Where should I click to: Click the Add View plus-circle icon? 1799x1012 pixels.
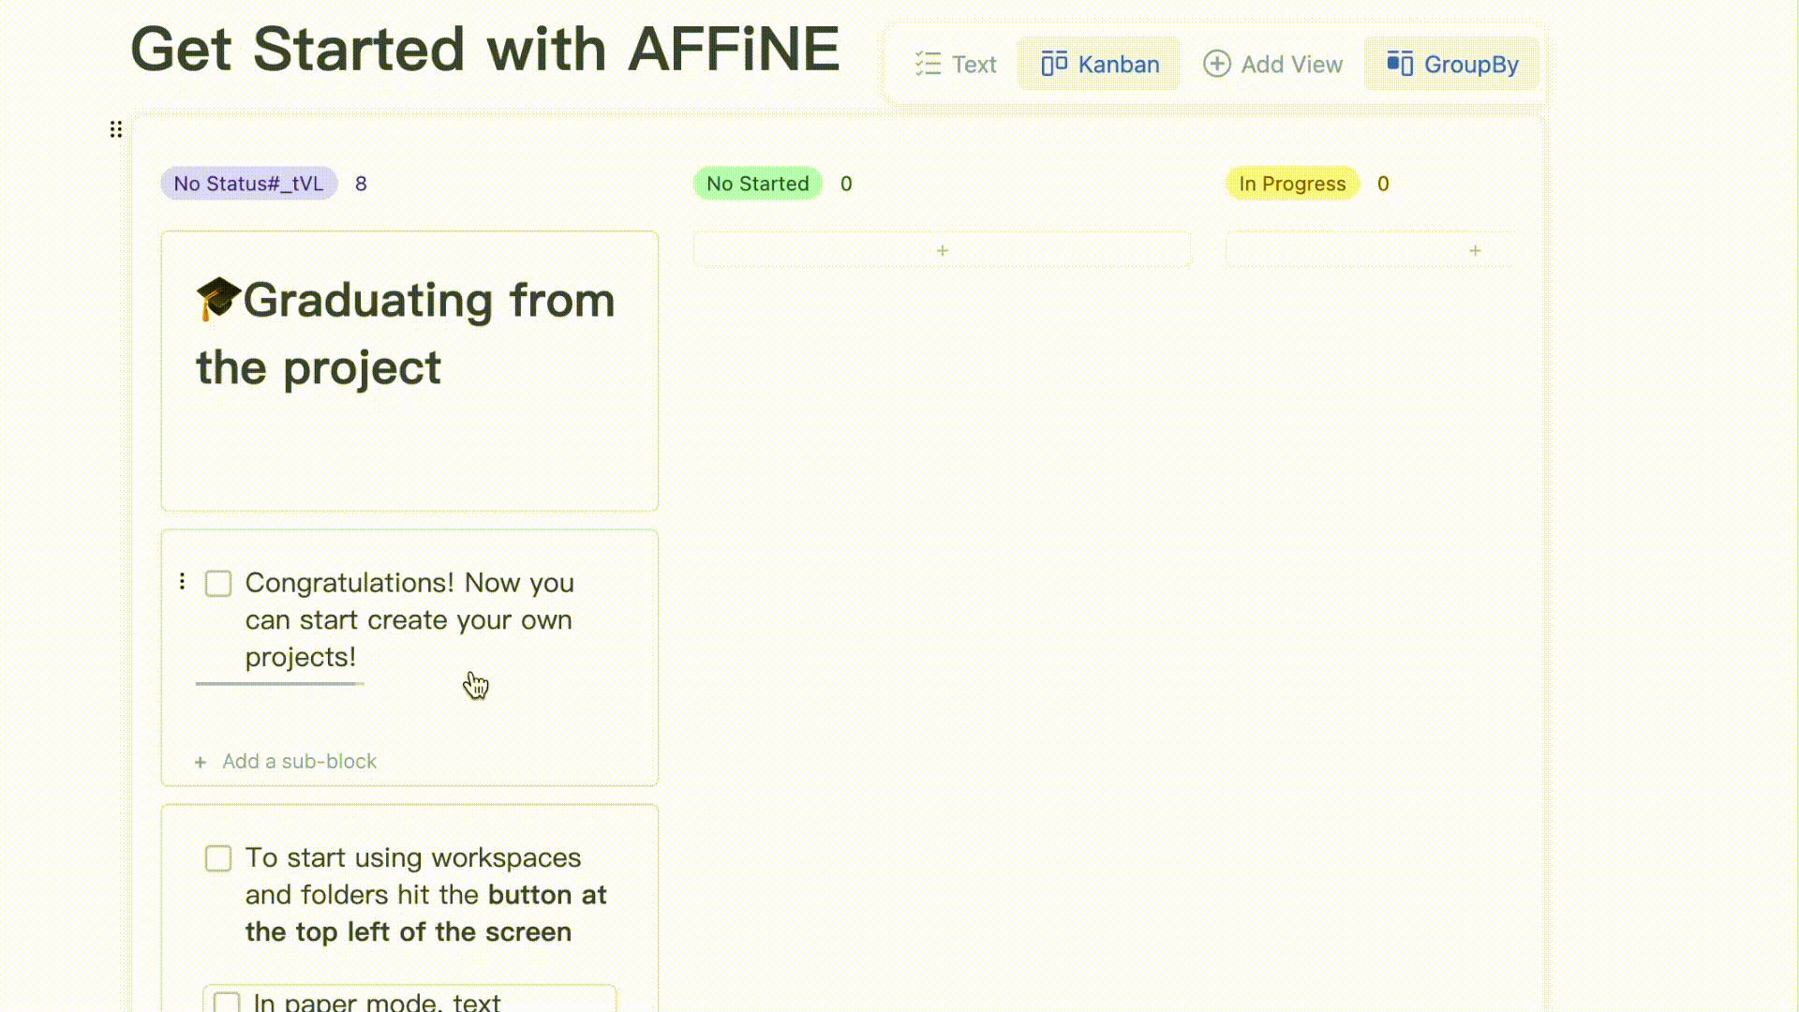(x=1216, y=64)
